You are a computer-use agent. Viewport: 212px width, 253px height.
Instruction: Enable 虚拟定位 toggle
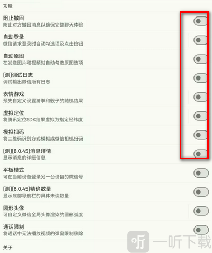pos(201,116)
